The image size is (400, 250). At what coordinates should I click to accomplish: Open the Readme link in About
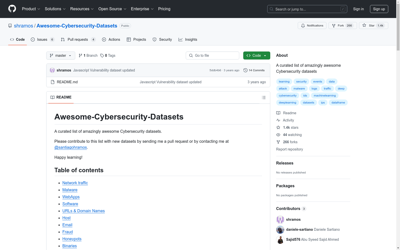click(286, 113)
